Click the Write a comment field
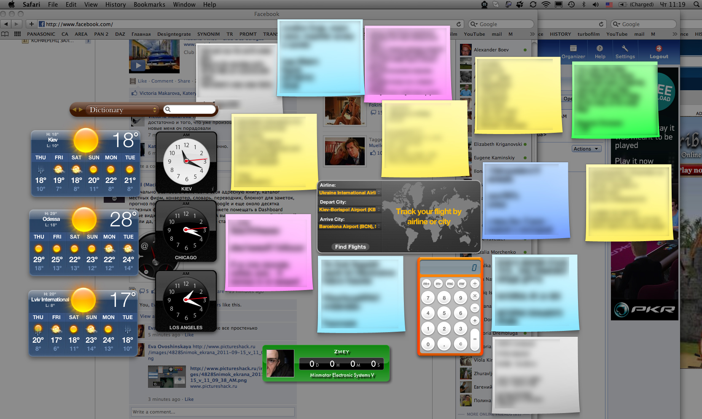 point(212,412)
